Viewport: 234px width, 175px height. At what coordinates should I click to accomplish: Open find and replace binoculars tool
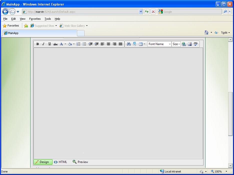coord(128,44)
